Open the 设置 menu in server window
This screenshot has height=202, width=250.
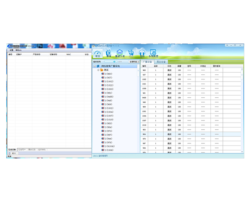(12, 50)
